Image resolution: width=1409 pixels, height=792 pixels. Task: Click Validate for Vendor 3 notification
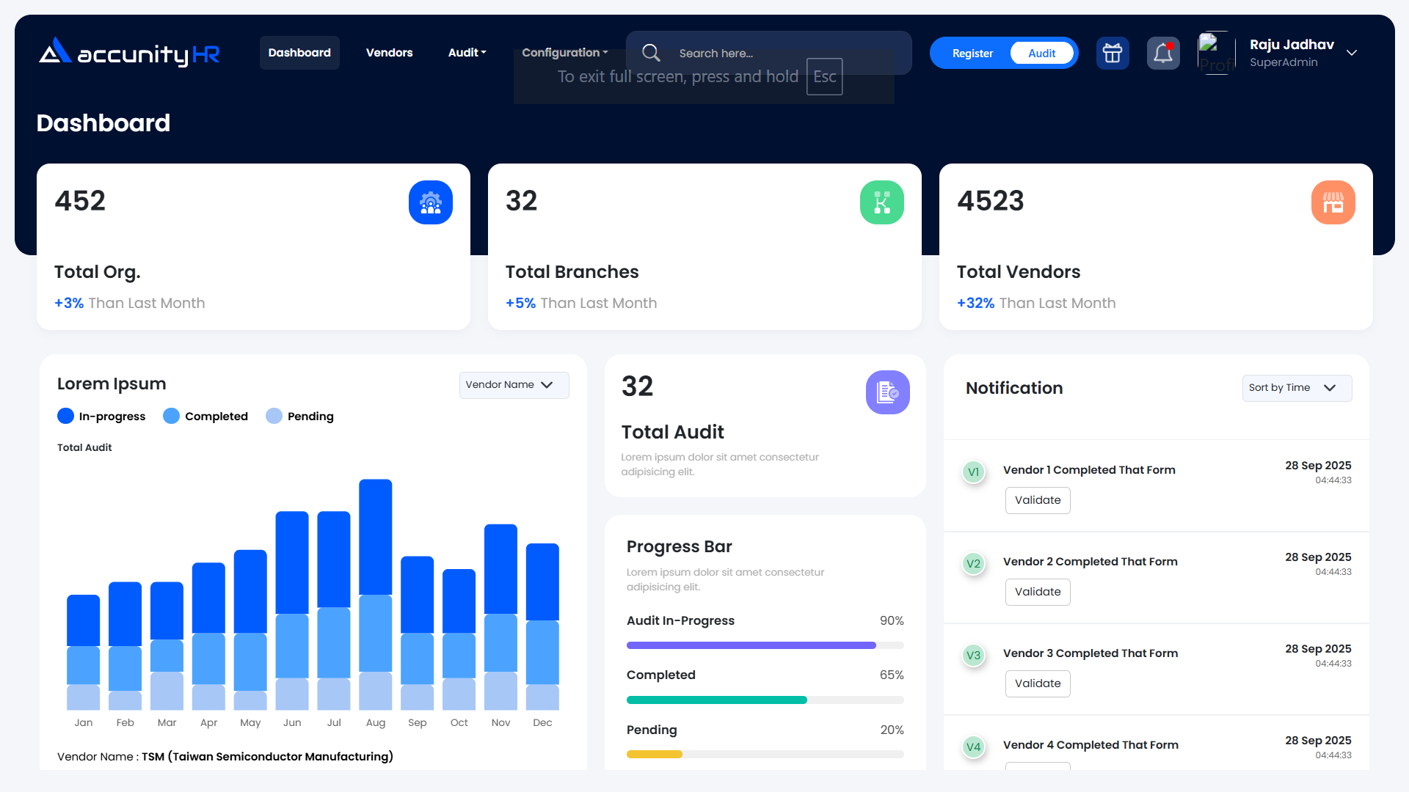click(1037, 683)
